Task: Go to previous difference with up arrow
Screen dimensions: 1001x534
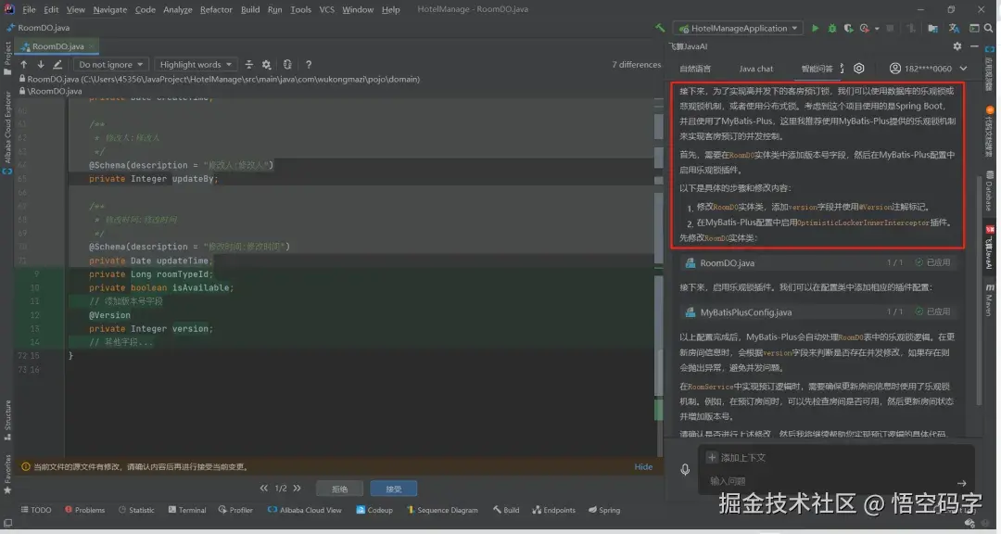Action: (x=23, y=65)
